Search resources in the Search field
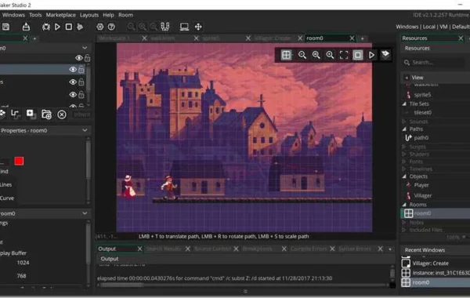 pyautogui.click(x=435, y=63)
